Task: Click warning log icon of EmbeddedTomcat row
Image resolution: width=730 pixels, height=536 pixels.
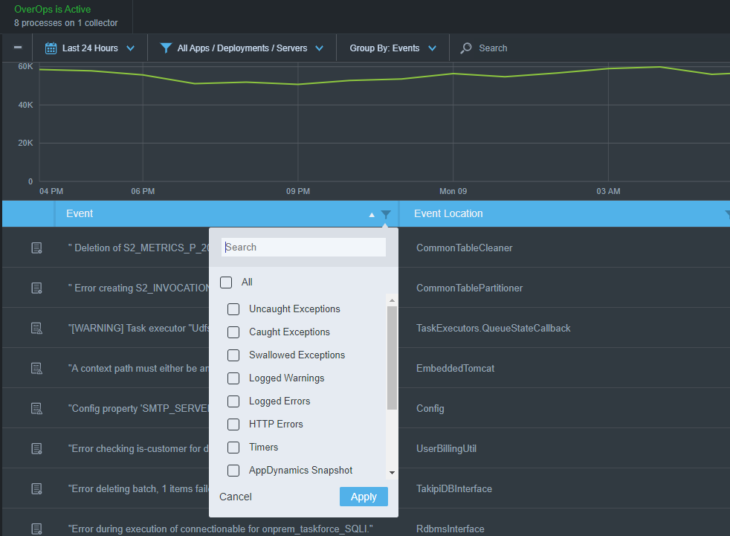Action: 36,368
